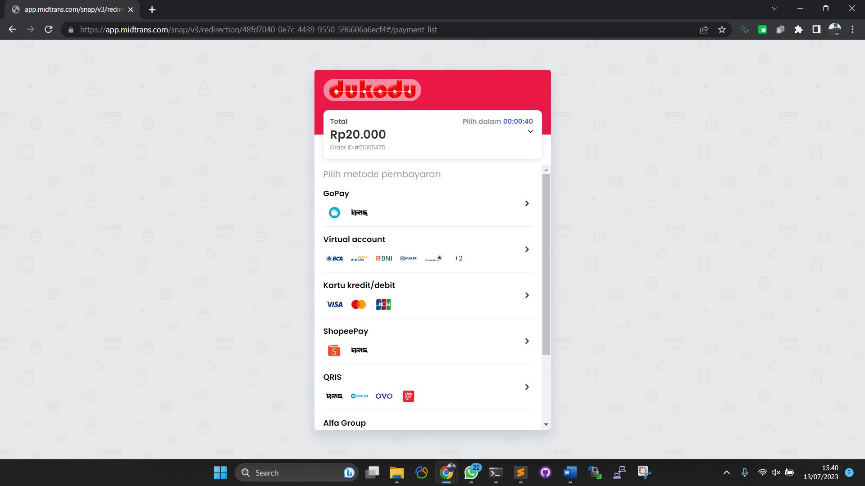Viewport: 865px width, 486px height.
Task: Expand the order total details chevron
Action: (530, 131)
